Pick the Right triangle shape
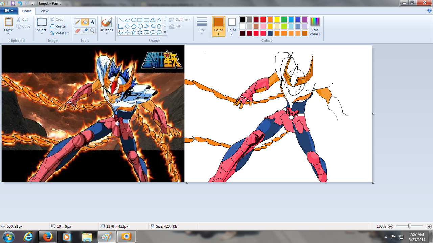 [x=121, y=26]
